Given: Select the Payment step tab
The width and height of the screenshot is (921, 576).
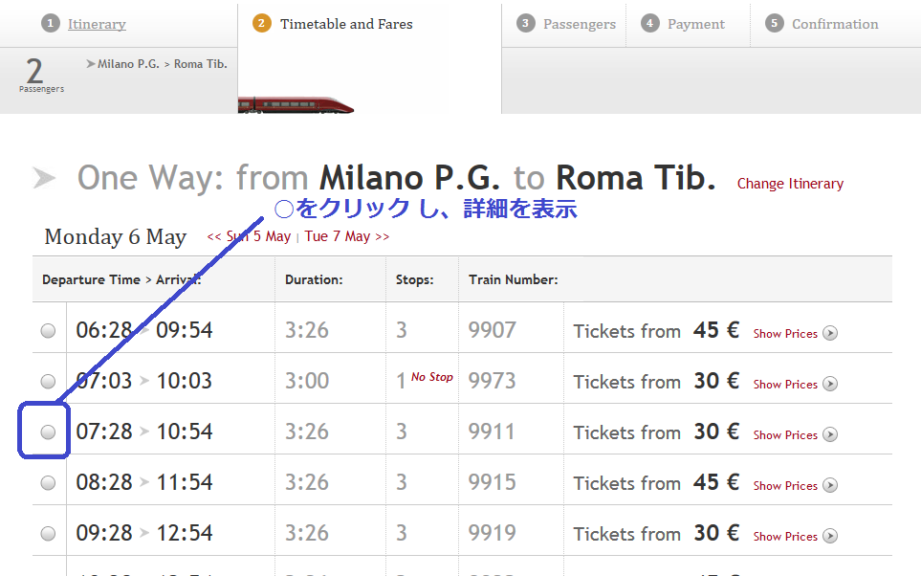Looking at the screenshot, I should [695, 24].
